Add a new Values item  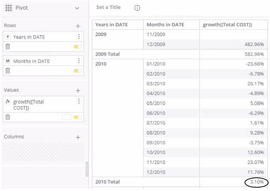(x=78, y=90)
